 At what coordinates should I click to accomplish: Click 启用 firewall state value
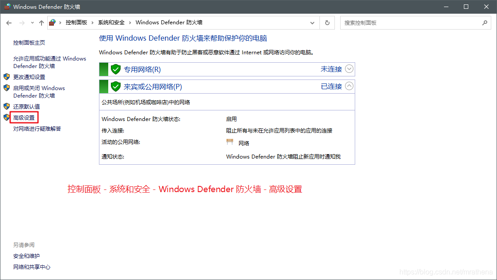click(231, 119)
